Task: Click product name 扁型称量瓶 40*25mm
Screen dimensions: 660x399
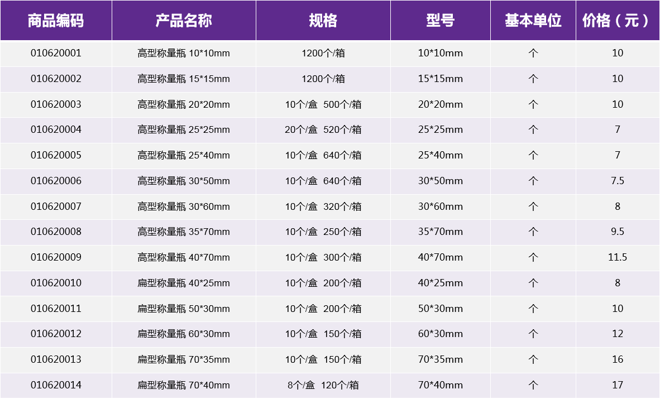Action: [184, 283]
